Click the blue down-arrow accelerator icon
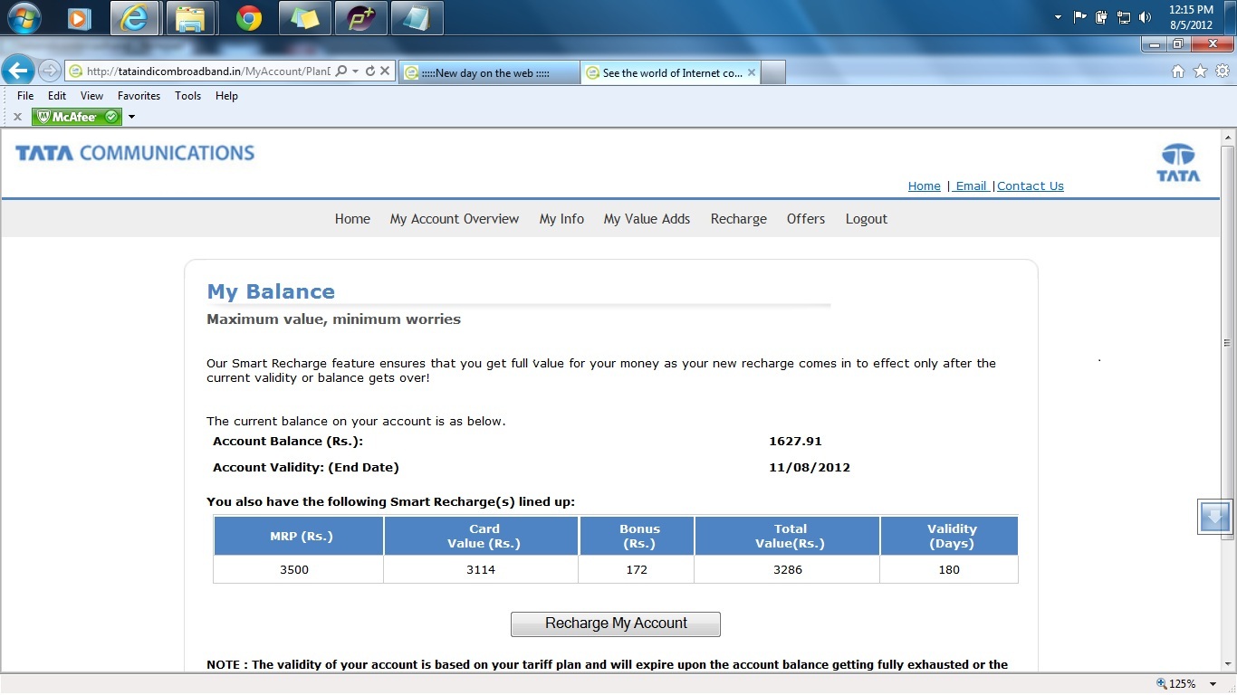Screen dimensions: 1237x695 1214,517
